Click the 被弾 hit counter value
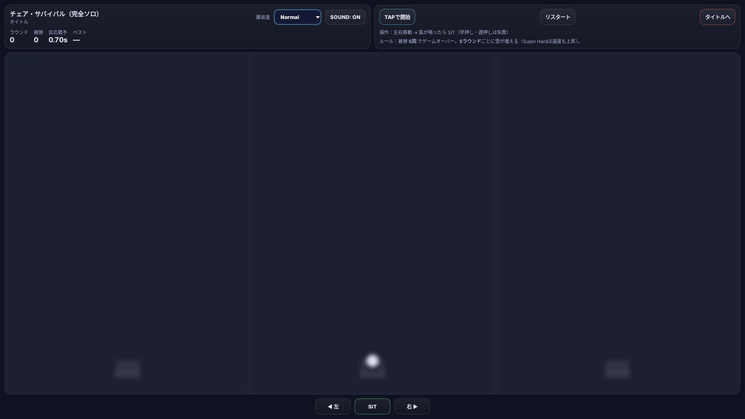The height and width of the screenshot is (419, 745). pos(36,40)
